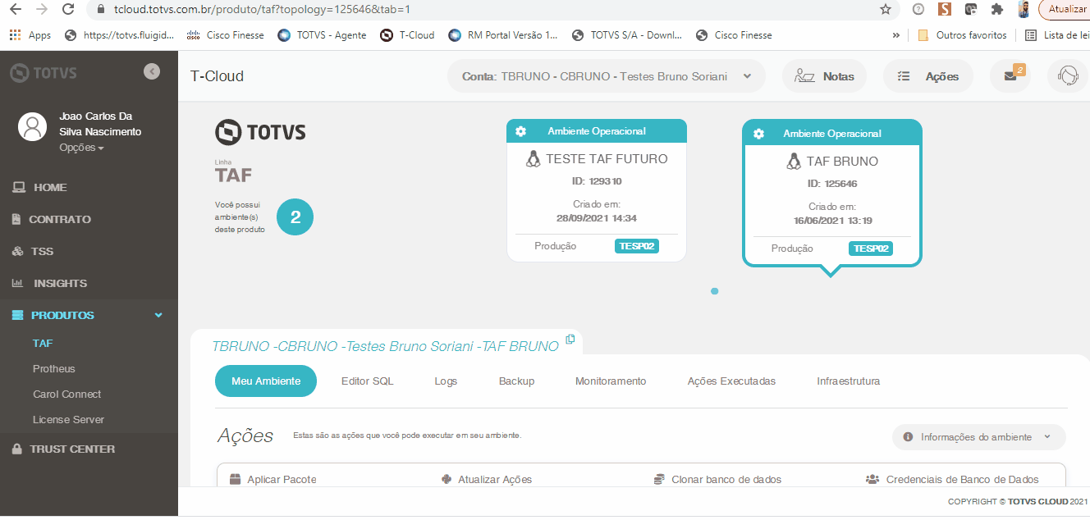Open Opções user menu
Viewport: 1090px width, 520px height.
click(81, 148)
